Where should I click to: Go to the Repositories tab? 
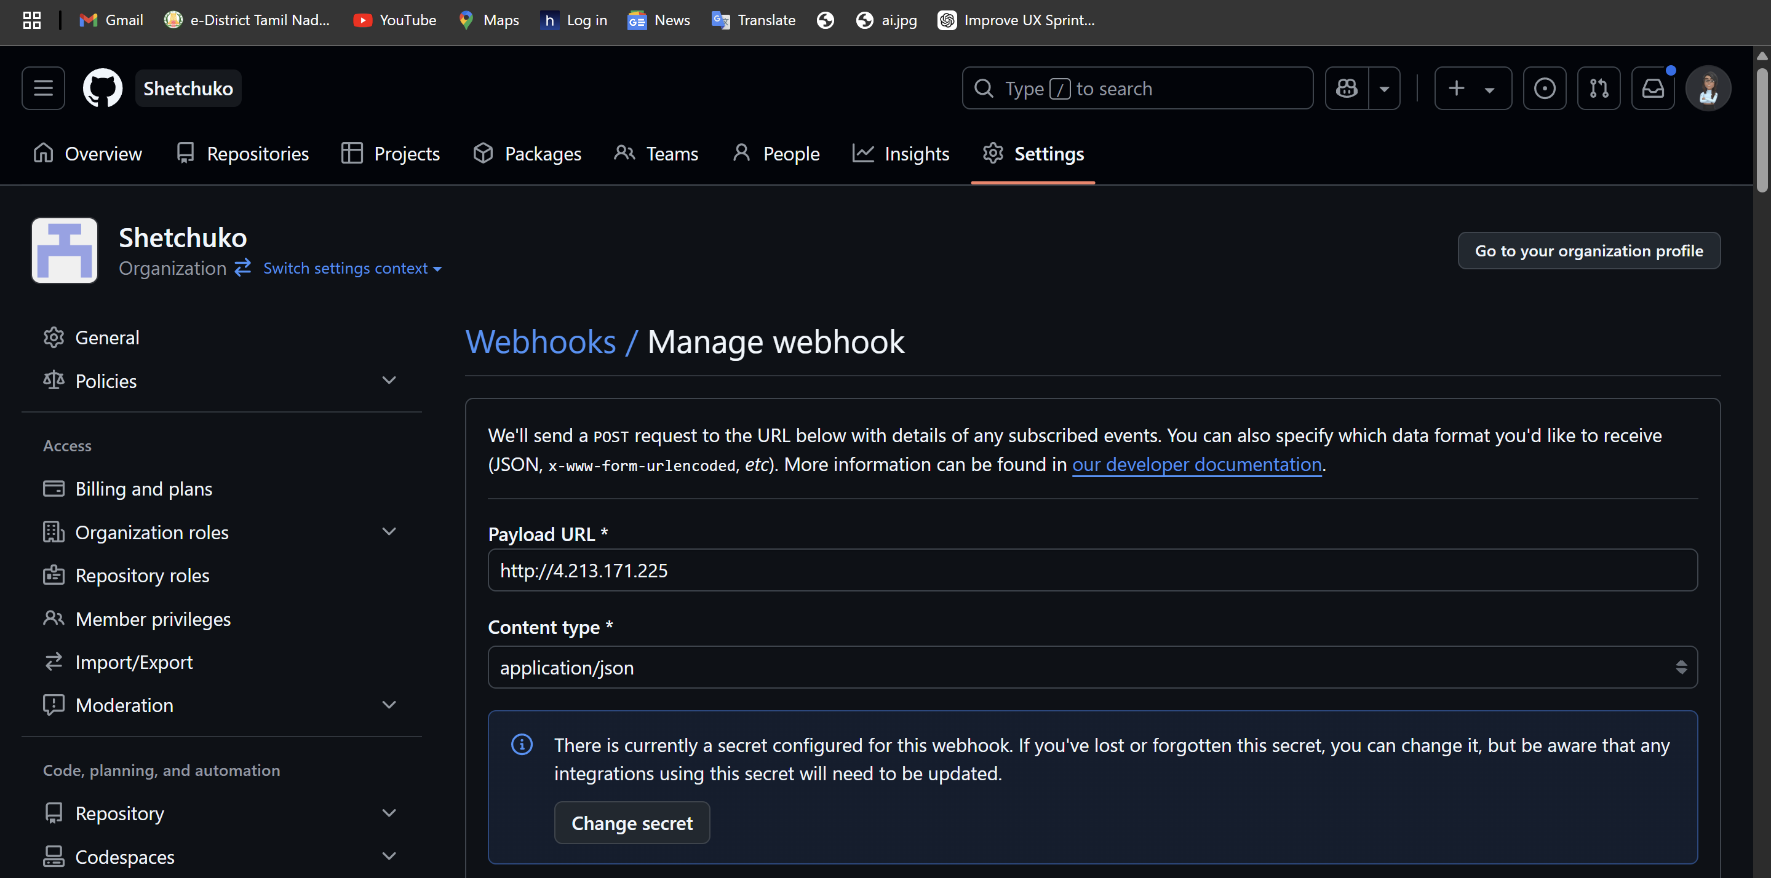click(242, 153)
